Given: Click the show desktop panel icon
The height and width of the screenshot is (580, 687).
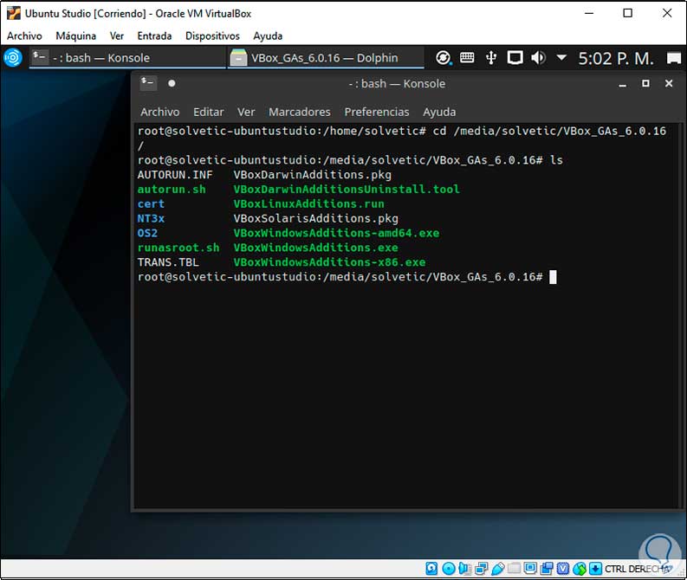Looking at the screenshot, I should (x=674, y=58).
